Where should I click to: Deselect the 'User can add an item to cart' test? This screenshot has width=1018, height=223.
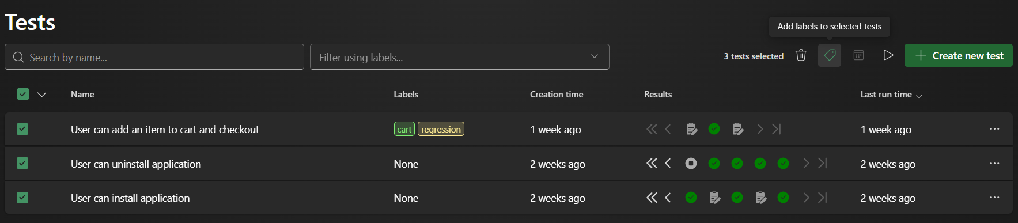(22, 129)
